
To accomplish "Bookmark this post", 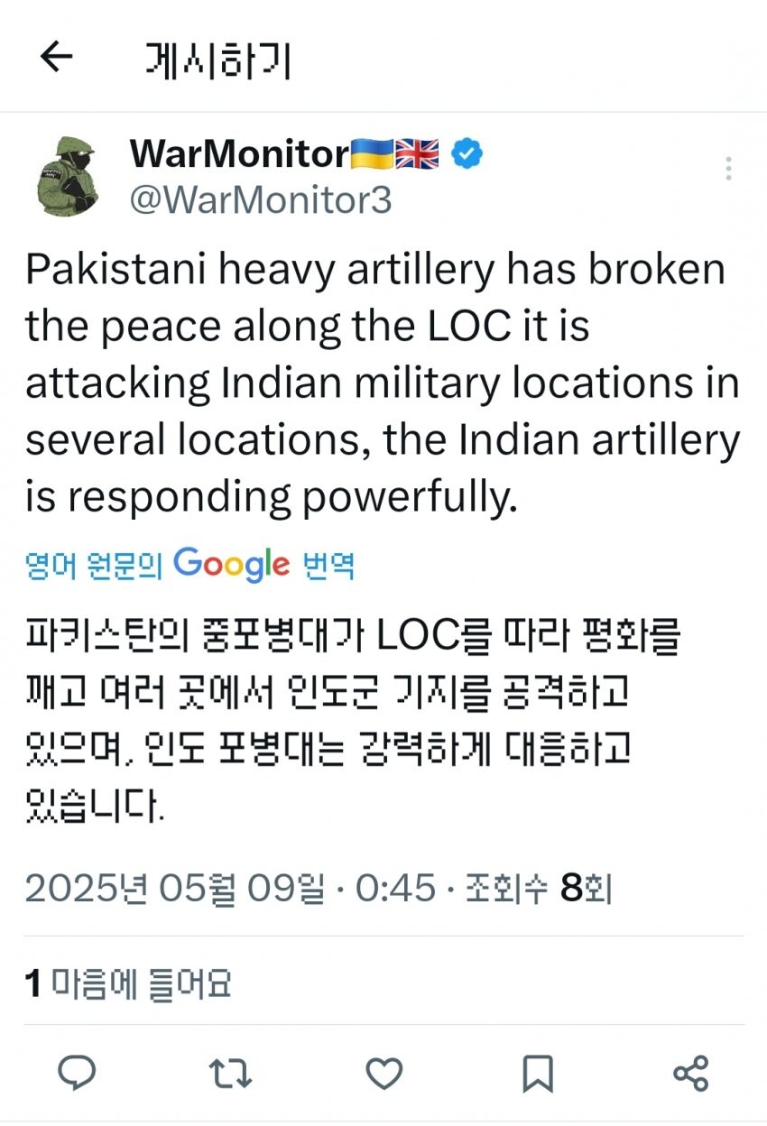I will coord(538,1074).
